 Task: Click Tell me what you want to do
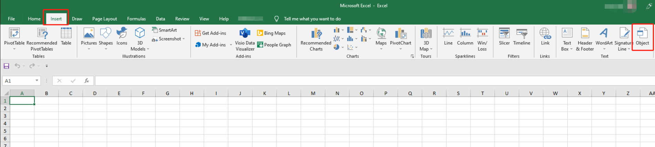point(312,19)
